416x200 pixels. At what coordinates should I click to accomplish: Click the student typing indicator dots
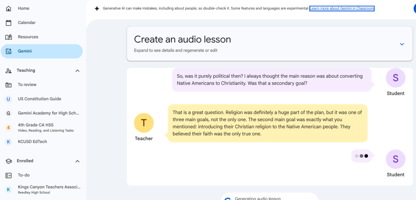(361, 156)
